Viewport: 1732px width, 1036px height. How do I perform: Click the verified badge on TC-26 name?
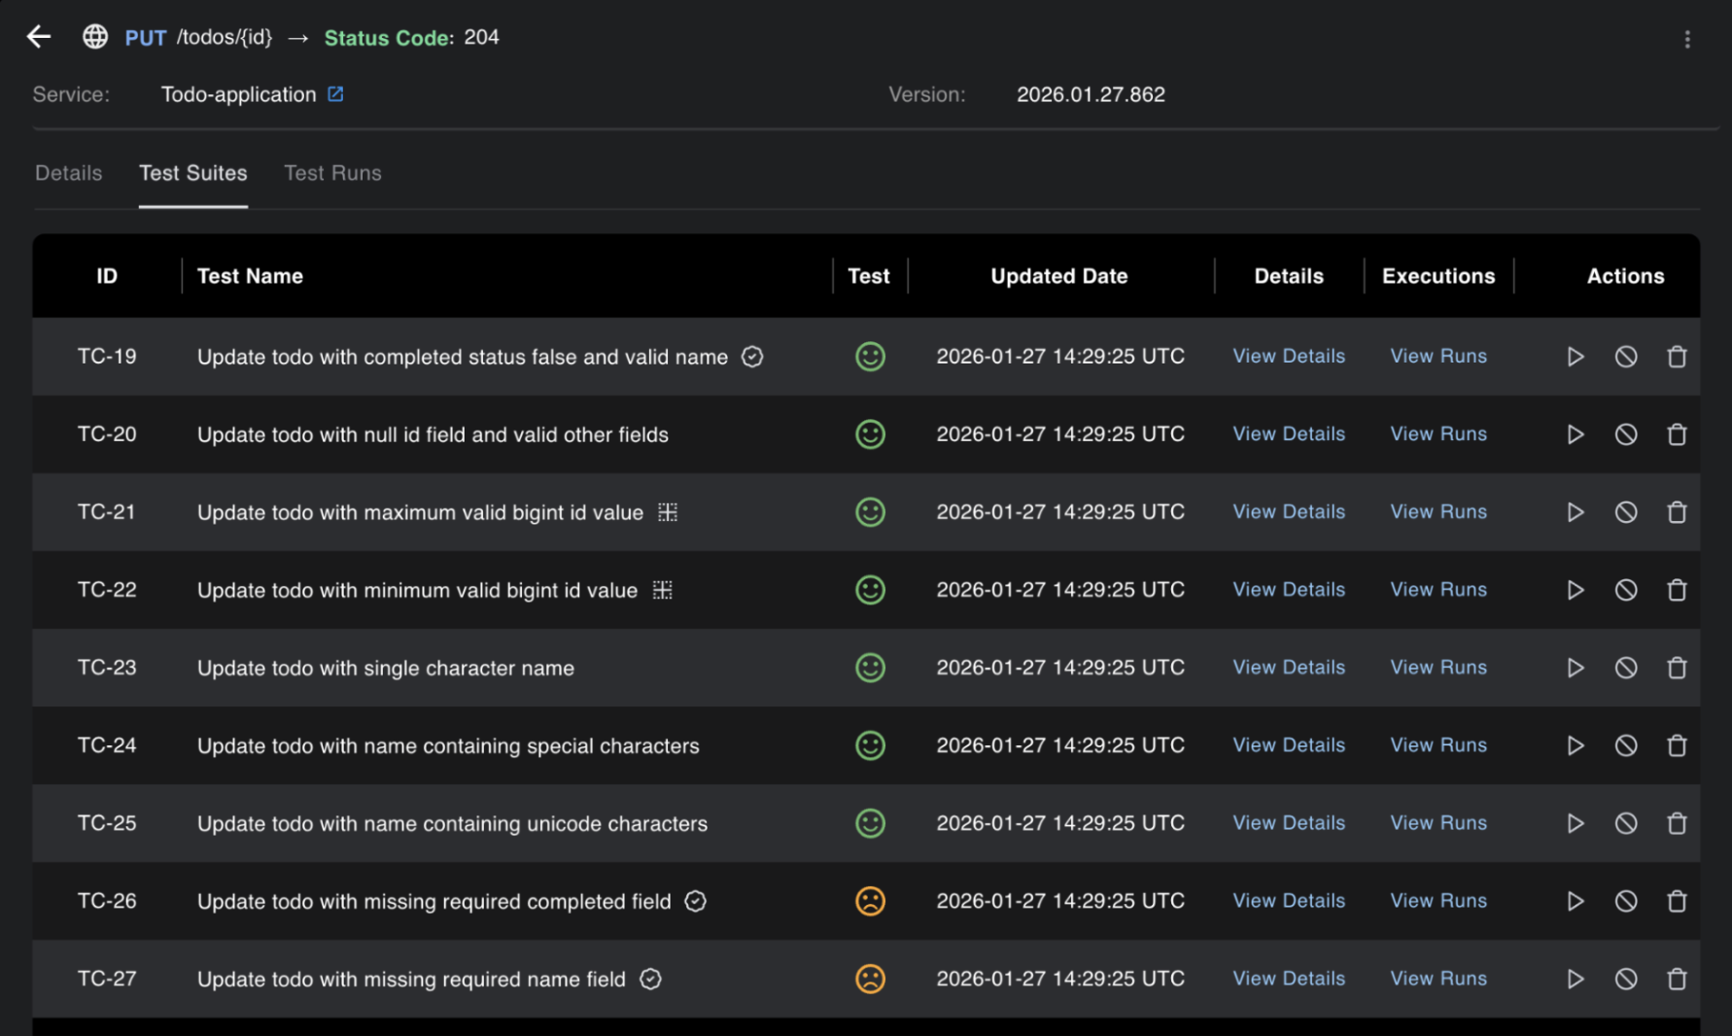tap(695, 901)
